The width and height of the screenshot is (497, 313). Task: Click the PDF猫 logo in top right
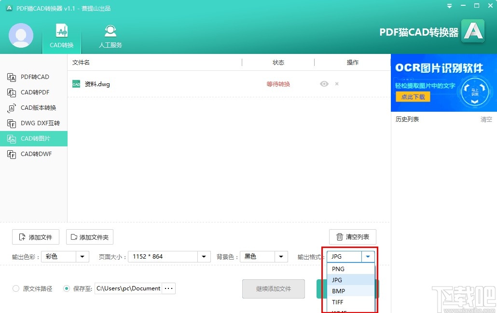pyautogui.click(x=473, y=30)
